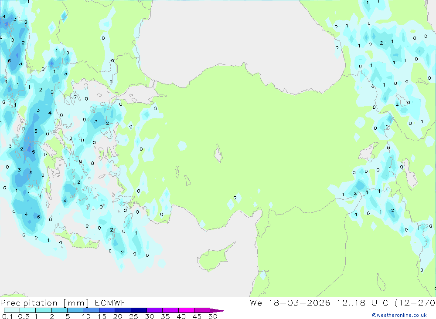Click Lake Urmia in northwestern Iran
The image size is (436, 319).
coord(409,175)
